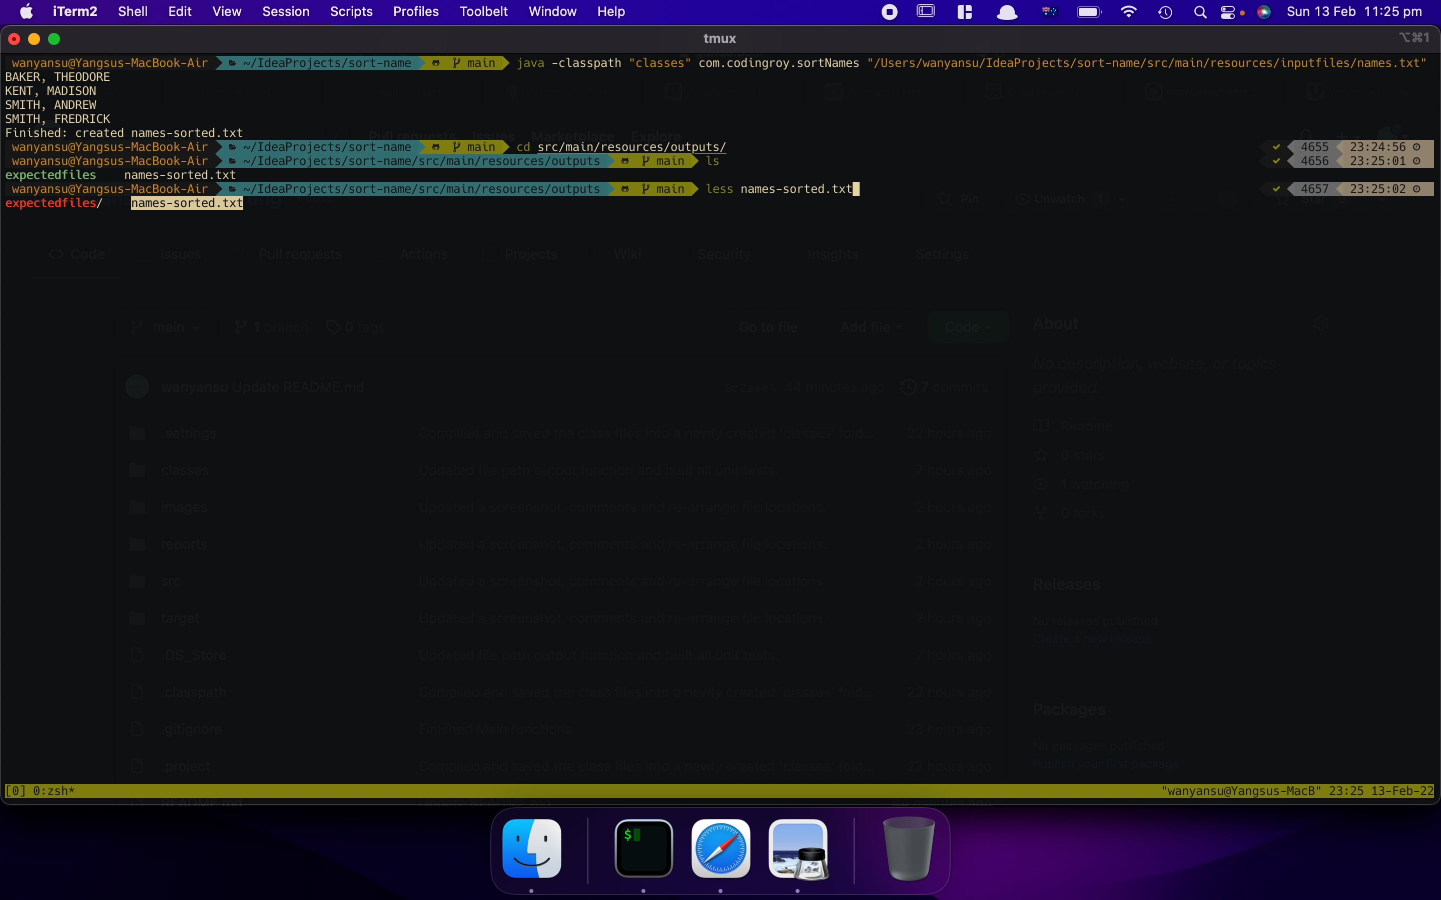Click the Wi-Fi status icon
Image resolution: width=1441 pixels, height=900 pixels.
[1128, 12]
